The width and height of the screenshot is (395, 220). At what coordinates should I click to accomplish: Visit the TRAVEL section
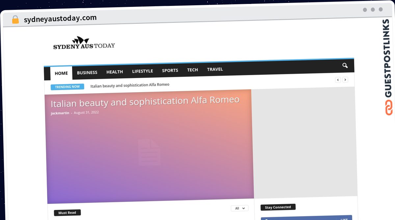point(215,69)
